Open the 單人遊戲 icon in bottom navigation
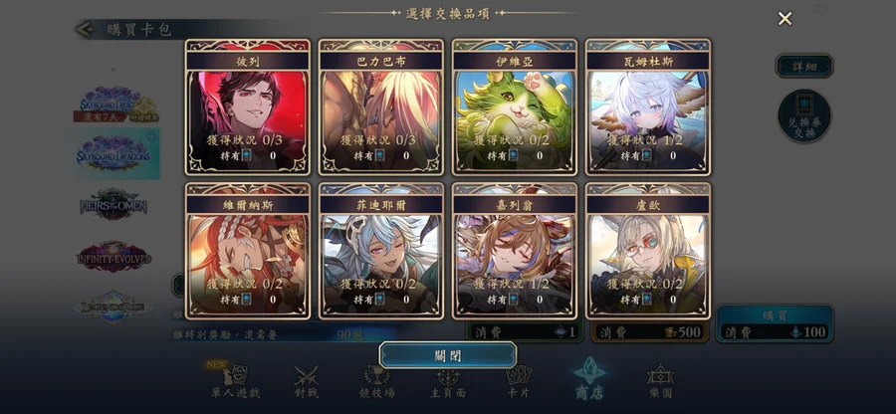 coord(235,381)
